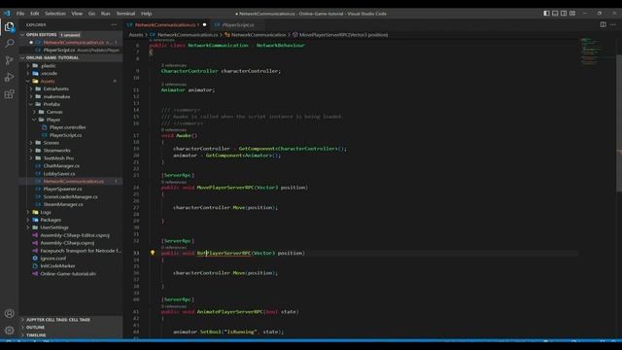Open LobbySaver.cs file

[x=59, y=173]
